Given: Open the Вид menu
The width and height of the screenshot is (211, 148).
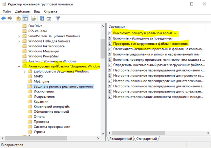Looking at the screenshot, I should point(37,11).
